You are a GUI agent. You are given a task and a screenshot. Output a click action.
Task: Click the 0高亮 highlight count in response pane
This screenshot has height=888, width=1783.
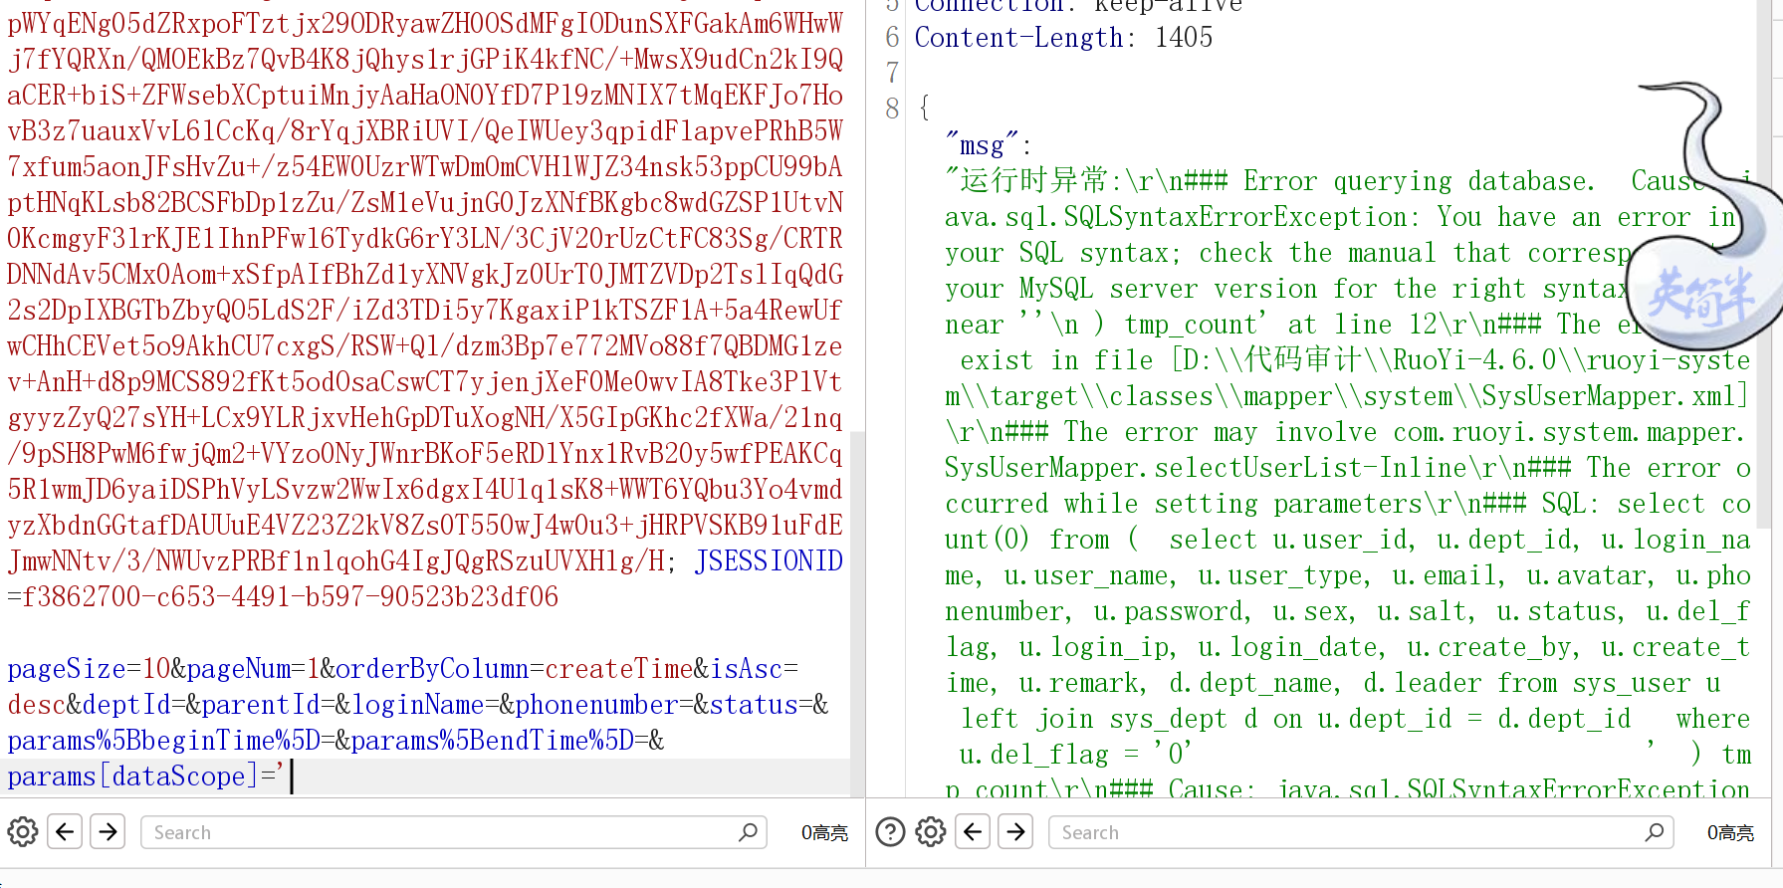[x=1730, y=832]
